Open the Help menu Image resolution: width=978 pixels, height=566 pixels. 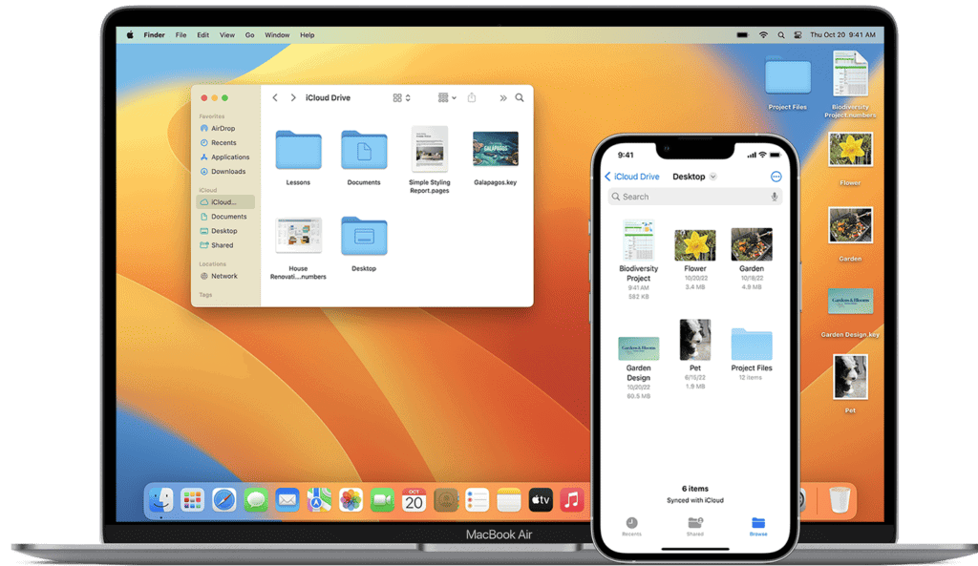click(307, 35)
